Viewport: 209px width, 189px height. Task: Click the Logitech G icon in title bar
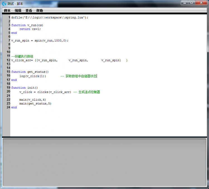(x=4, y=4)
